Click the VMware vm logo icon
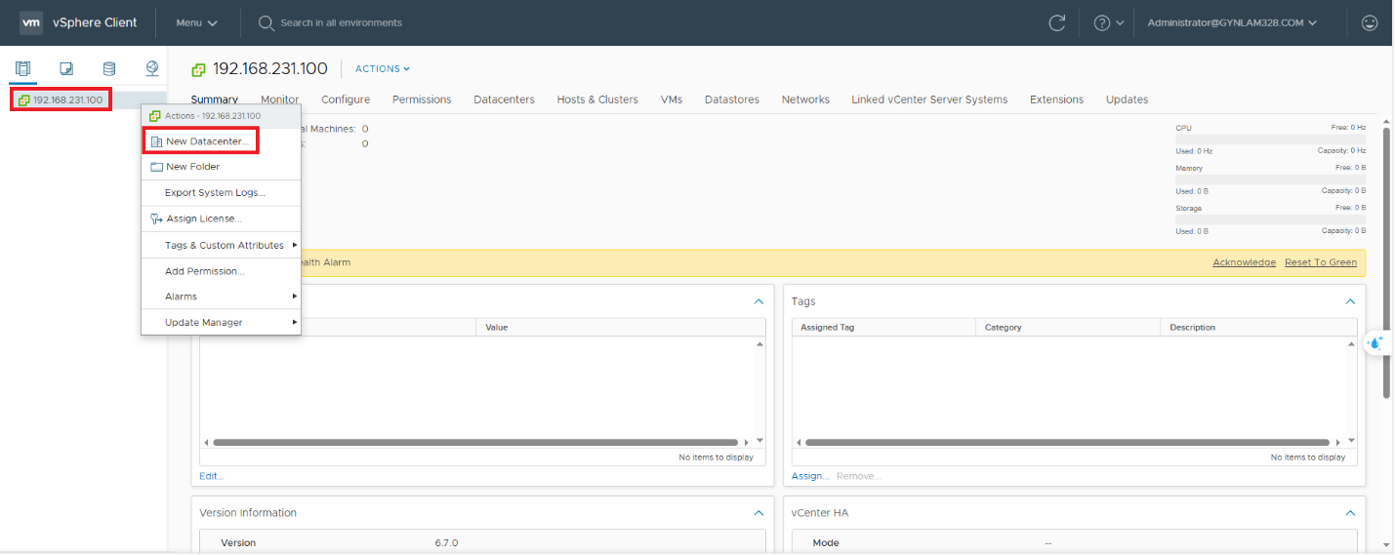The height and width of the screenshot is (555, 1395). point(31,22)
